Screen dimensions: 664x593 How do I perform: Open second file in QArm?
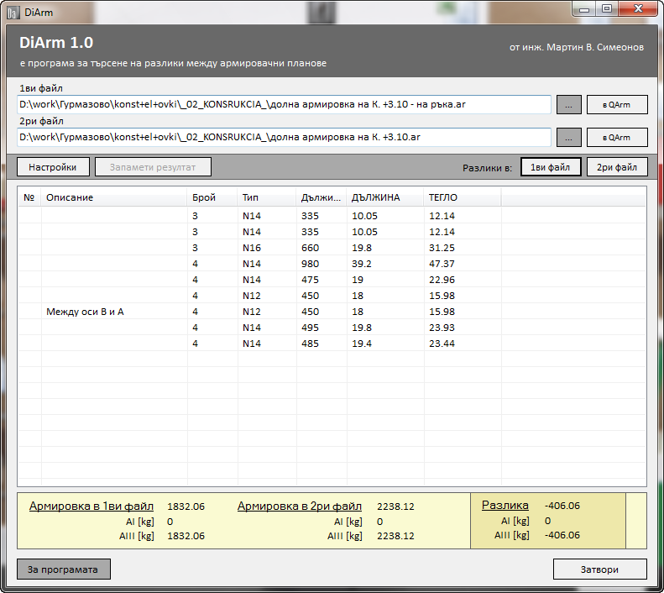tap(617, 137)
